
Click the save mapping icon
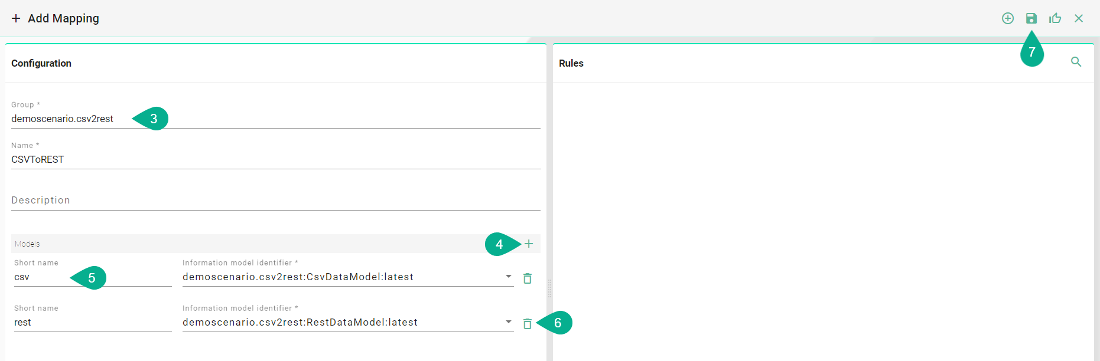coord(1031,18)
